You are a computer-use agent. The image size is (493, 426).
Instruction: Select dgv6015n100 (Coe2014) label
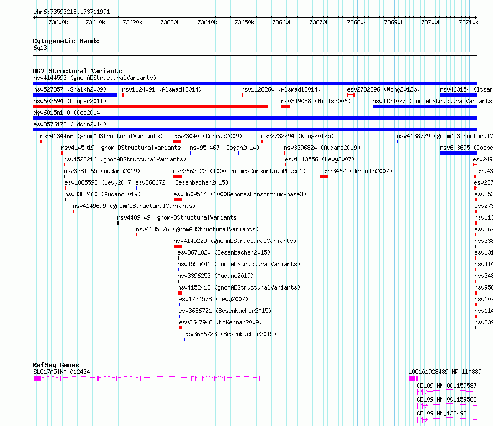coord(68,113)
